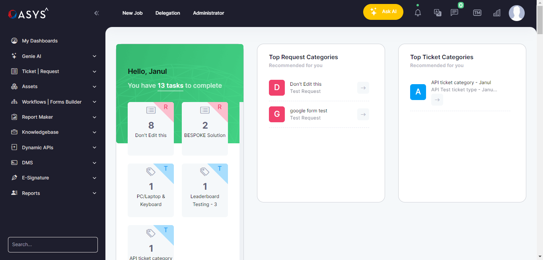Click 'Top Request Categories' heading
The width and height of the screenshot is (543, 260).
(x=304, y=57)
